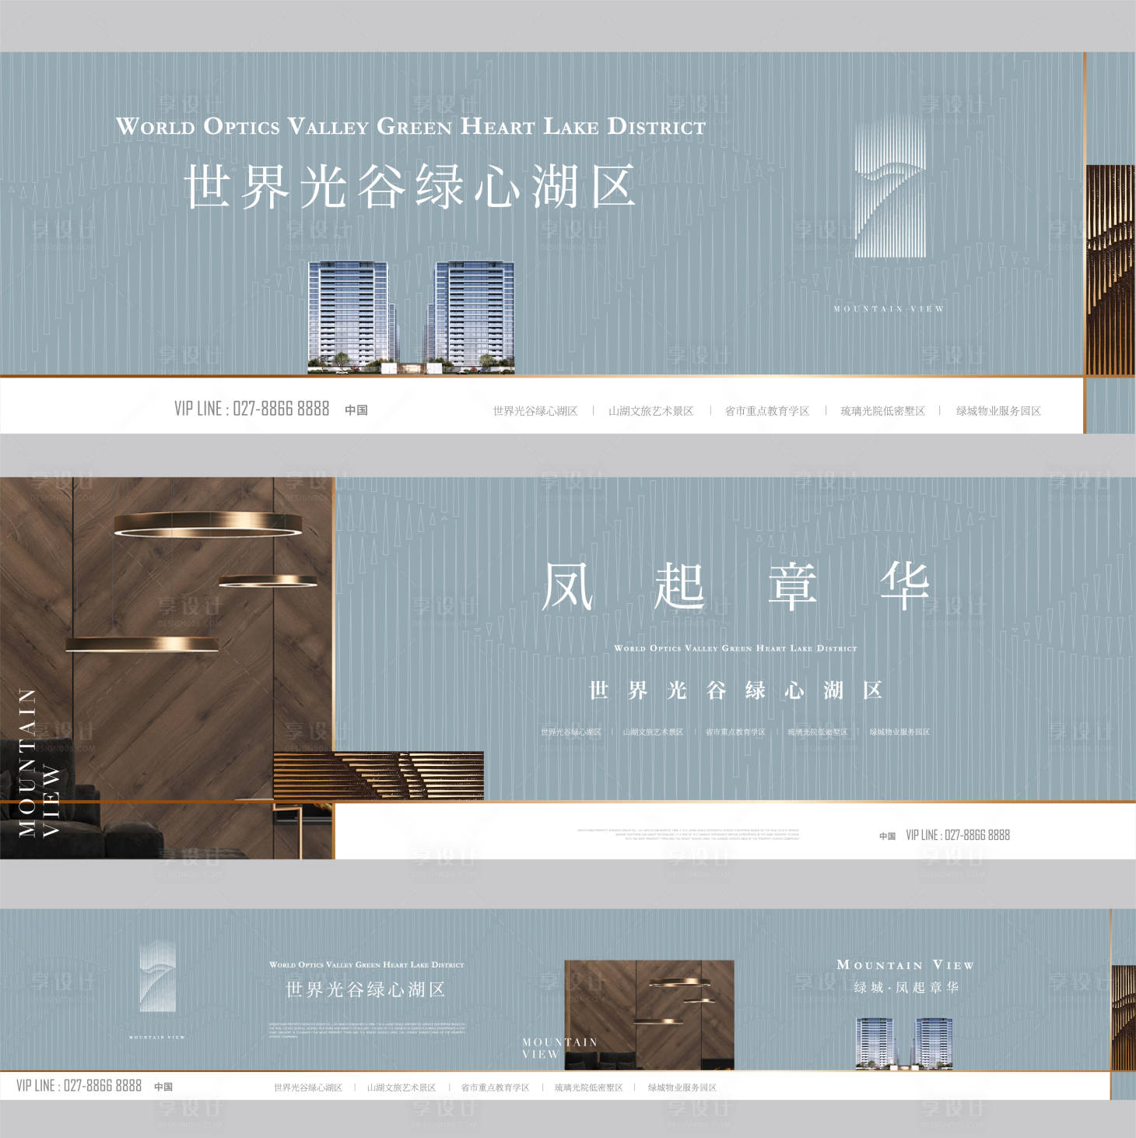Click 绿城物业服务园区 in top banner footer
This screenshot has height=1138, width=1136.
(998, 411)
